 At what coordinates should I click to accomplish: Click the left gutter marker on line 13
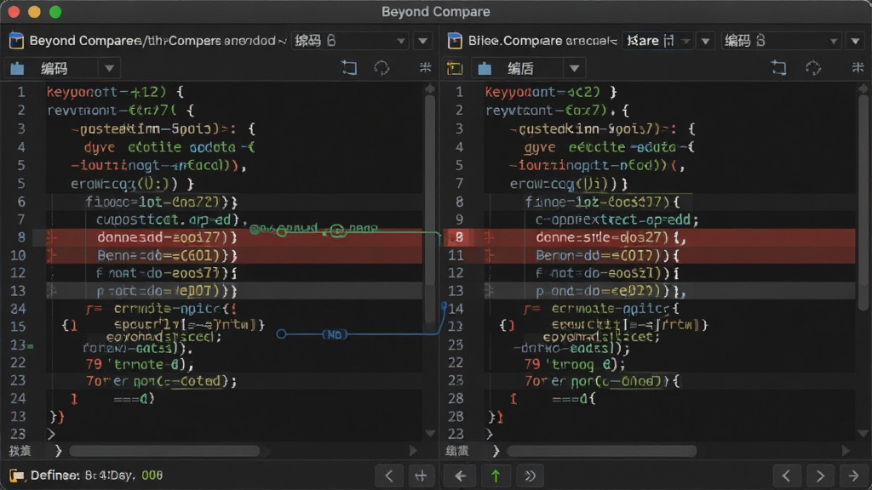coord(52,291)
